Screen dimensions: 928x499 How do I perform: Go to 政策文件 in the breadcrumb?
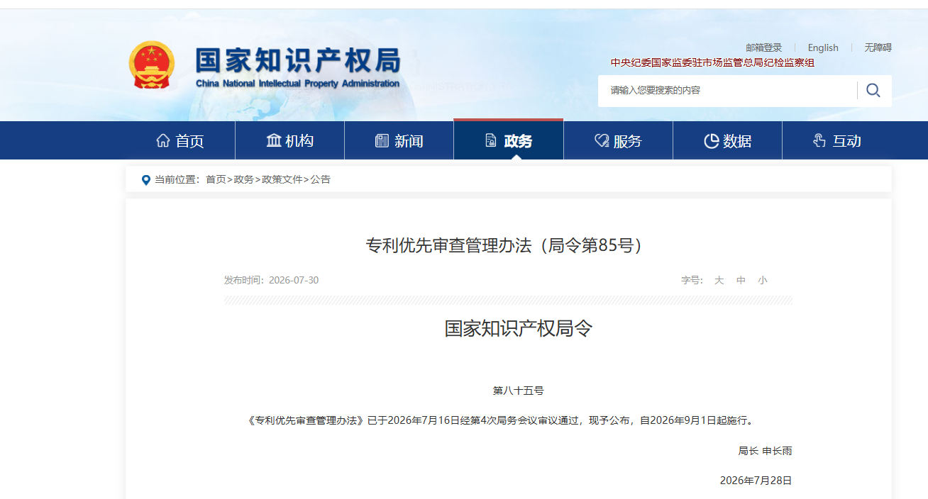282,180
